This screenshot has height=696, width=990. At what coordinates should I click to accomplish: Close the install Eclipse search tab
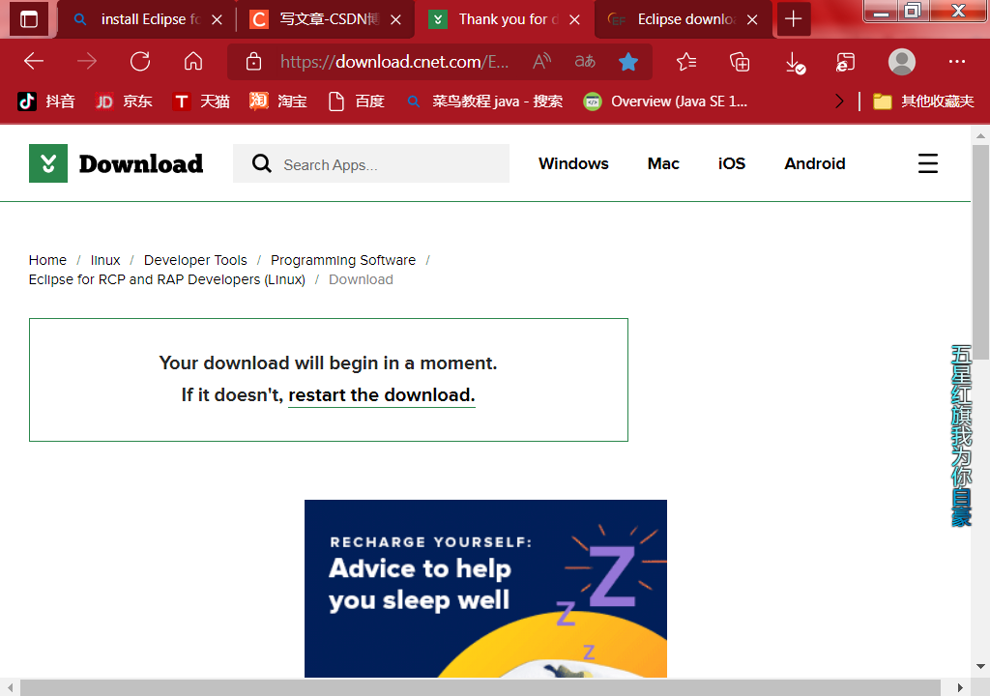coord(217,19)
